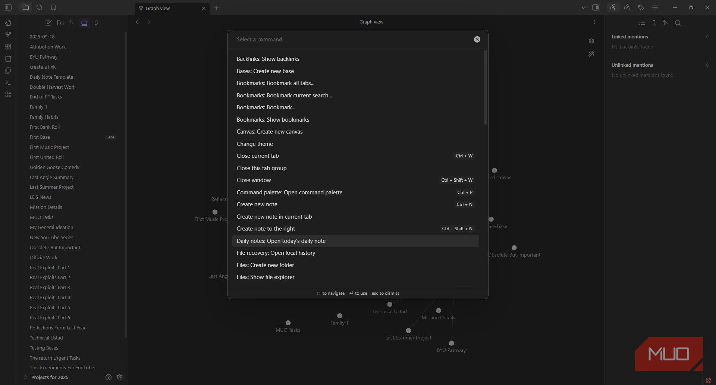Open quick switcher from ribbon
716x385 pixels.
pos(8,23)
